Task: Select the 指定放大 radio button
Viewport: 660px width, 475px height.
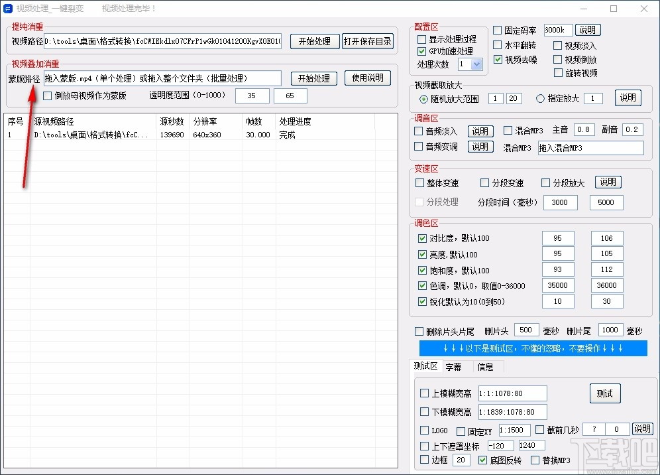Action: (541, 98)
